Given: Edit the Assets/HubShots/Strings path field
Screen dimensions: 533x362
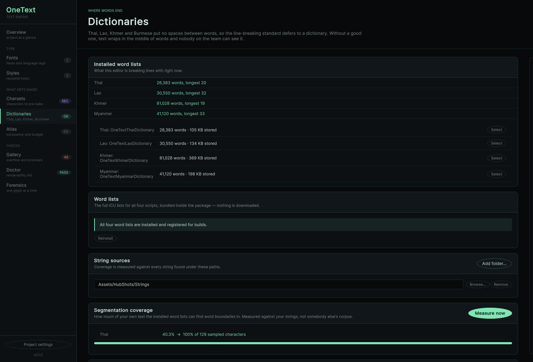Looking at the screenshot, I should pyautogui.click(x=279, y=285).
